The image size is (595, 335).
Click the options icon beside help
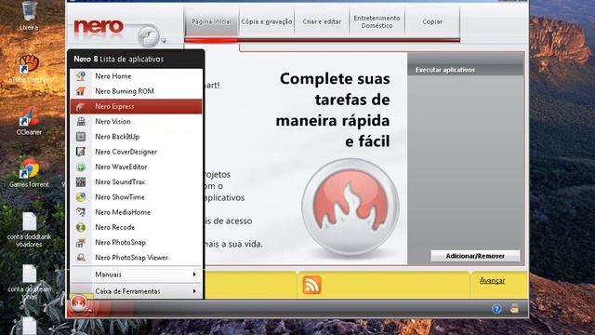514,308
